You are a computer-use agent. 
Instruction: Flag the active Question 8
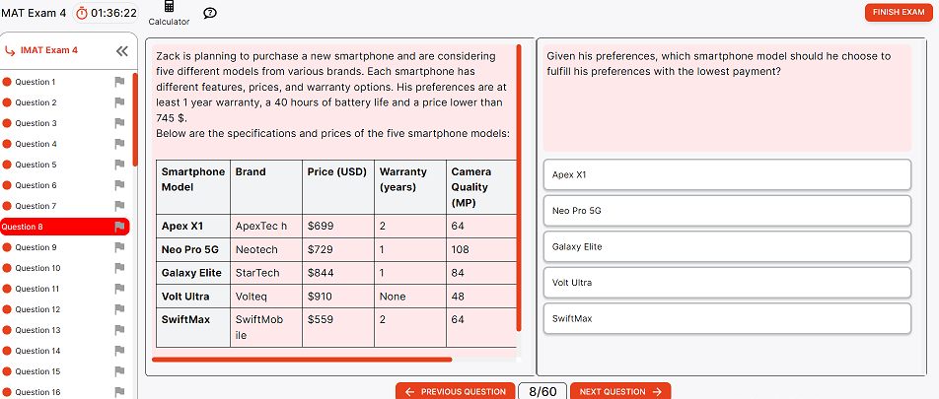click(x=119, y=227)
